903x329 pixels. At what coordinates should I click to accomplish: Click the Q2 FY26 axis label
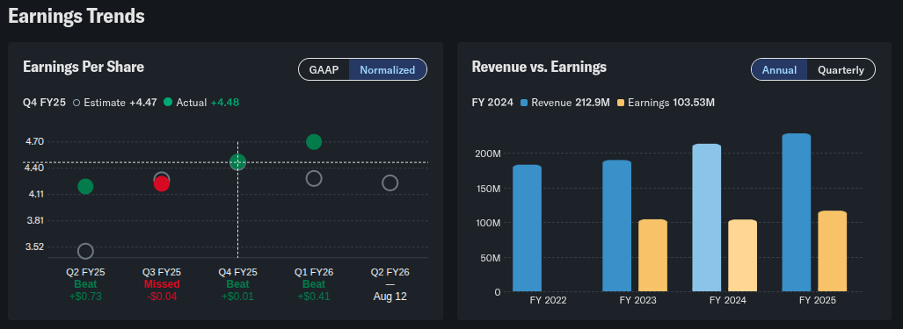(x=390, y=272)
